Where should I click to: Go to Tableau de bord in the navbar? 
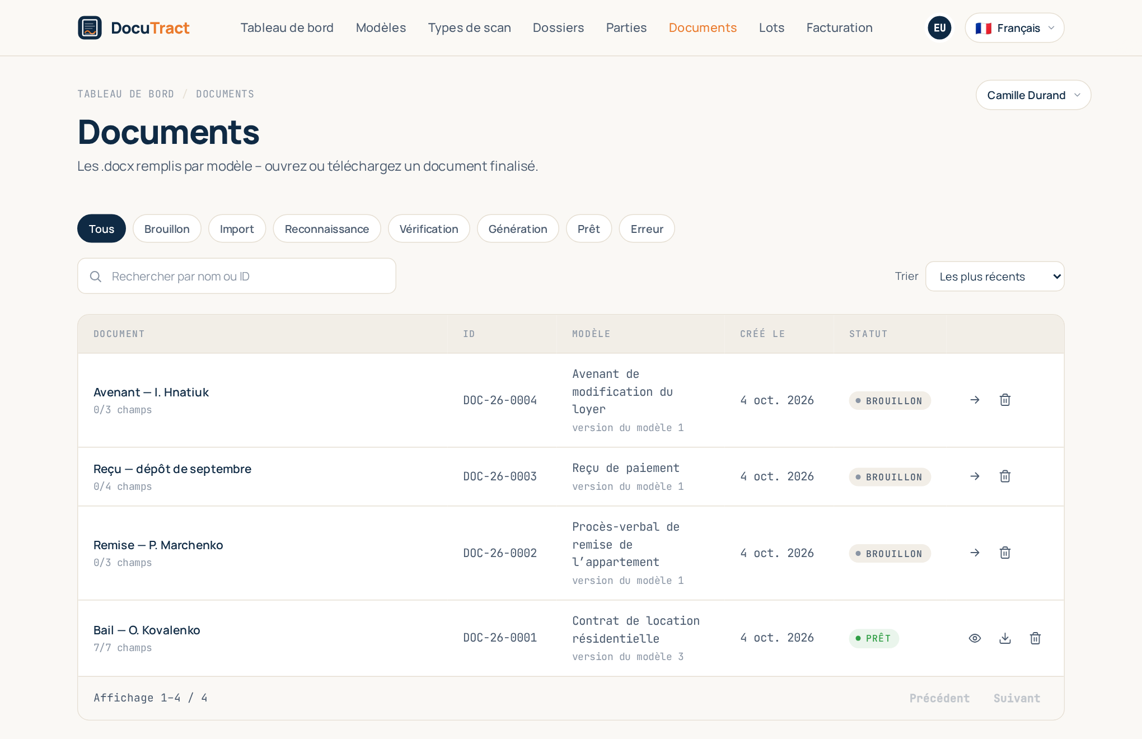287,27
